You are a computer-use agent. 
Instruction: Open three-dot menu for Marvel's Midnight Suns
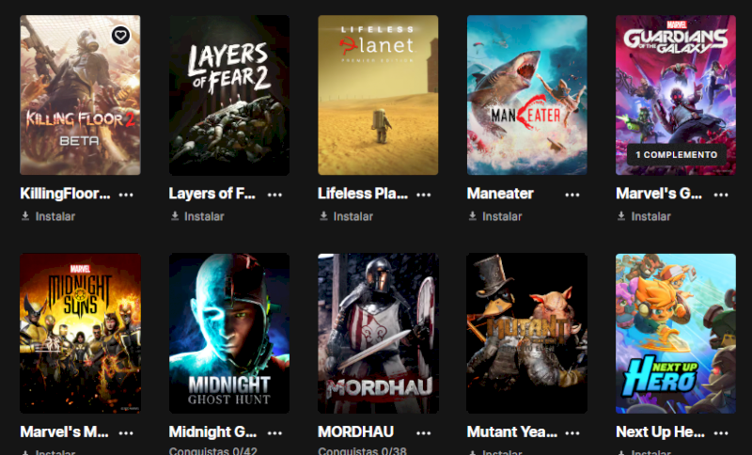pyautogui.click(x=126, y=433)
